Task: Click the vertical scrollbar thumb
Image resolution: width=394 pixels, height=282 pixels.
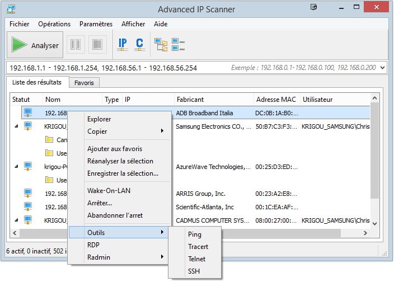Action: (374, 150)
